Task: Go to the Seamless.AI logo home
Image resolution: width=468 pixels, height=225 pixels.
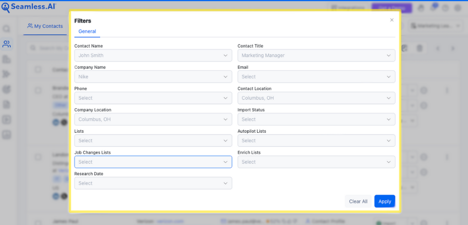Action: tap(29, 7)
